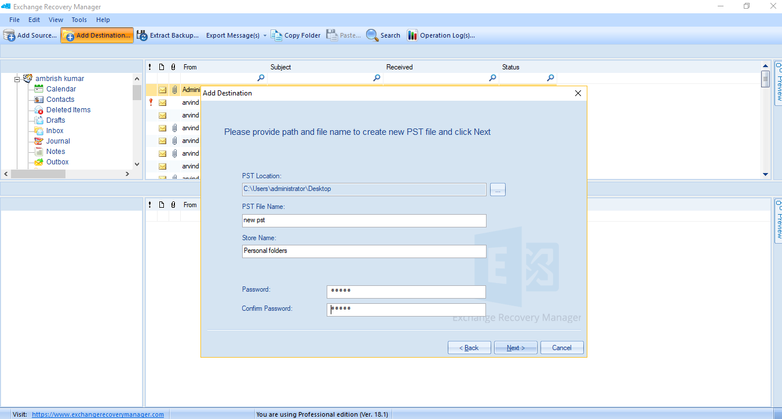The height and width of the screenshot is (419, 782).
Task: Open the Extract Backup tool
Action: tap(168, 35)
